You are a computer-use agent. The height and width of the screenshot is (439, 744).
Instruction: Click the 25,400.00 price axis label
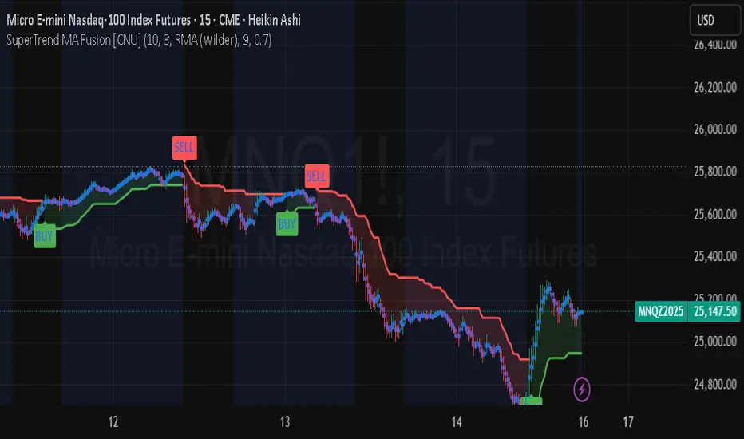[x=715, y=256]
